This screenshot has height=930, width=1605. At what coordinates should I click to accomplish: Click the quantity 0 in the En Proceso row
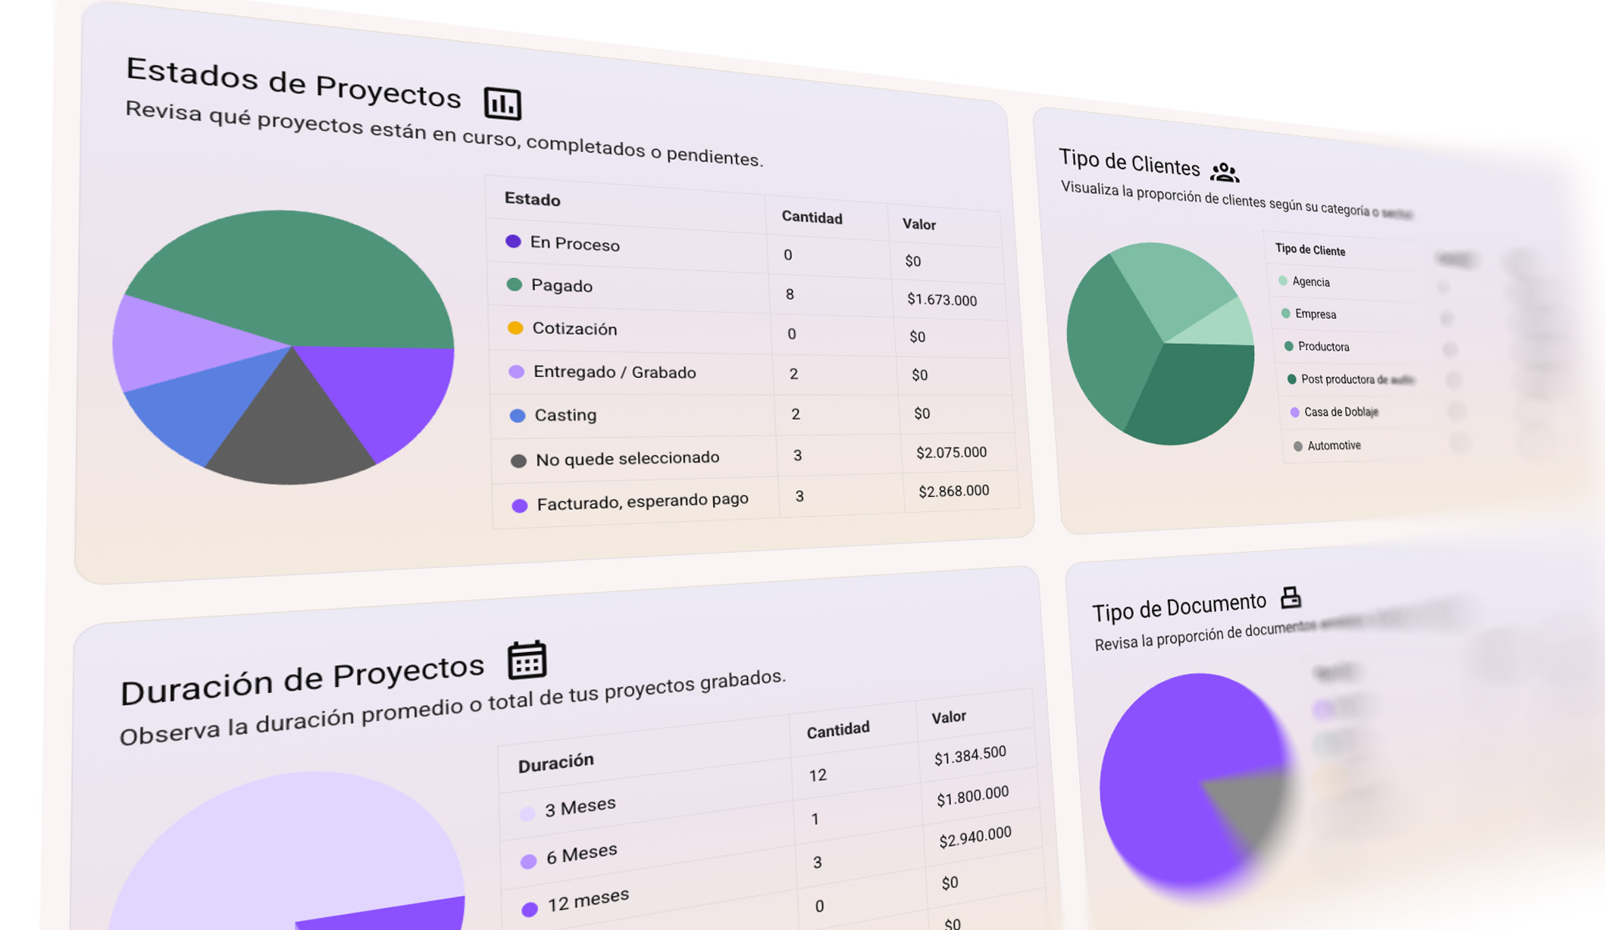pyautogui.click(x=788, y=254)
